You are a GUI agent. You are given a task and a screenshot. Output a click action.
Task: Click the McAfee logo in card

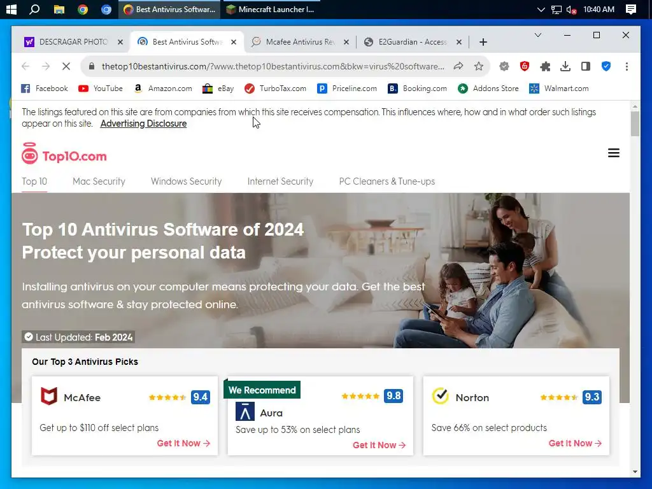click(x=48, y=396)
